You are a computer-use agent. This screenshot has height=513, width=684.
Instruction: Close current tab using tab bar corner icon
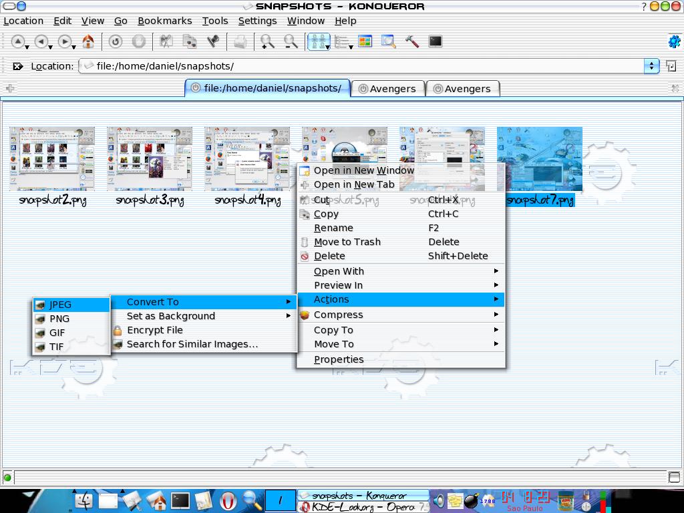click(x=675, y=88)
